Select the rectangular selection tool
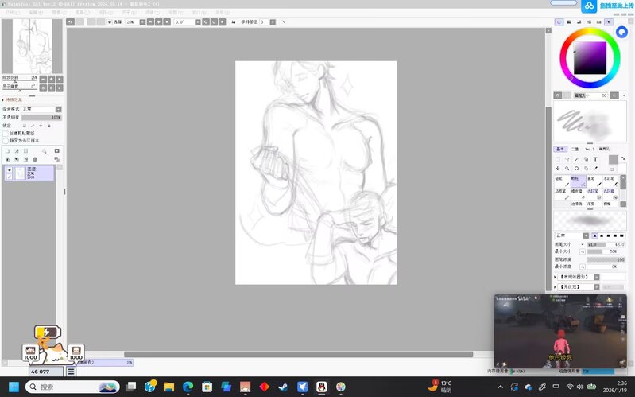The image size is (635, 397). (558, 159)
